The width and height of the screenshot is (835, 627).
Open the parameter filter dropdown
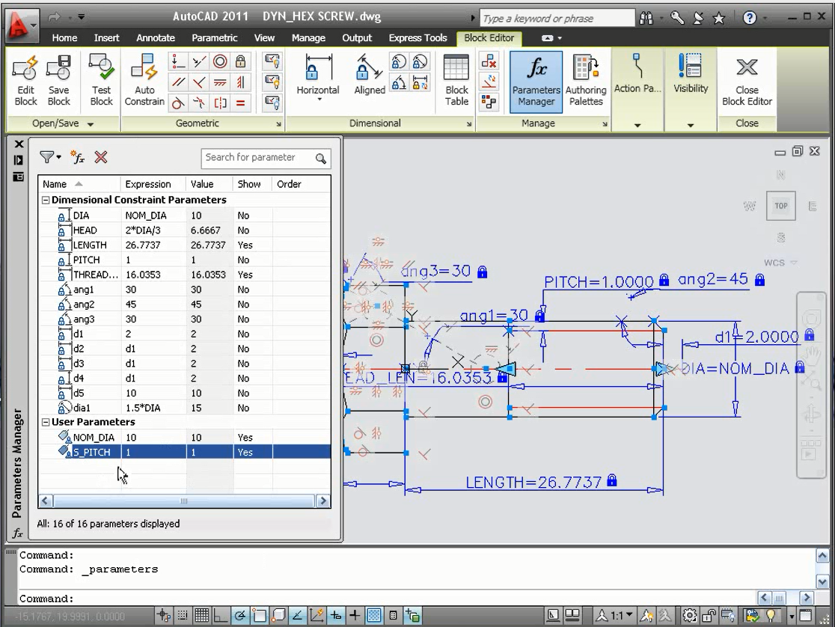click(51, 157)
